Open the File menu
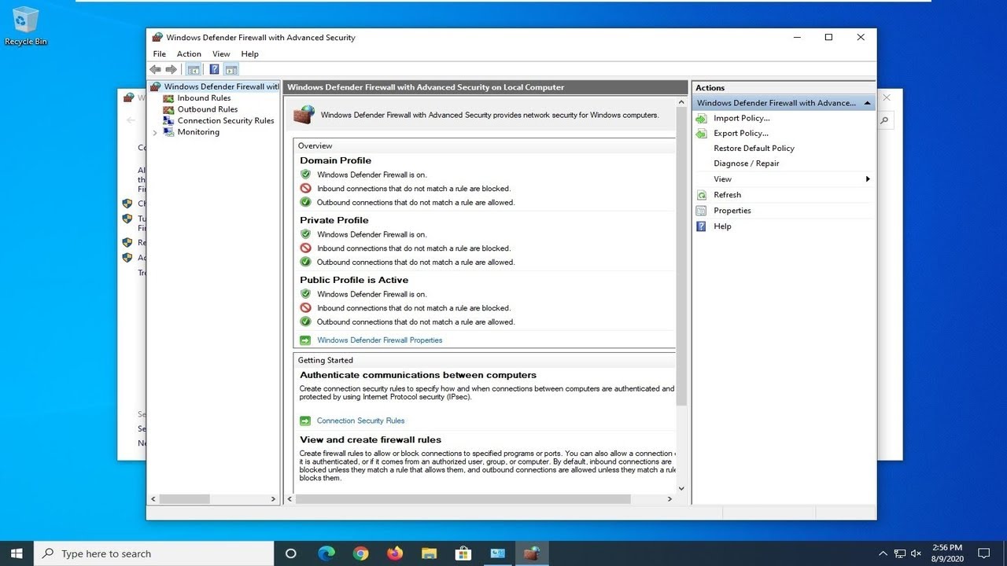This screenshot has height=566, width=1007. 160,54
